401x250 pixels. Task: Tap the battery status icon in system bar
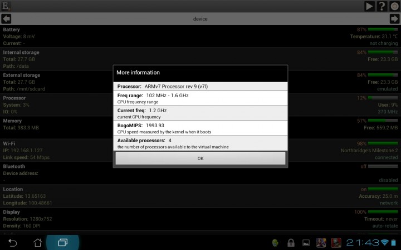coord(394,242)
